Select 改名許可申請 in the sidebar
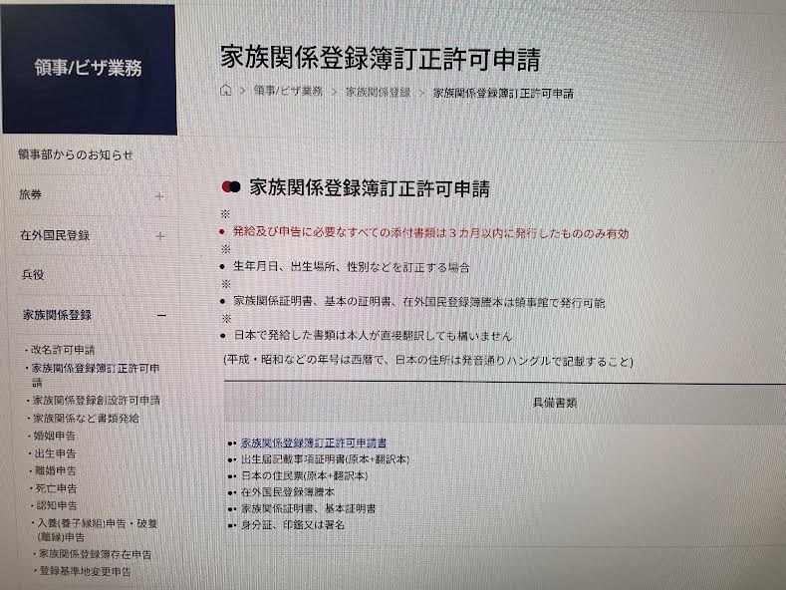 coord(63,350)
